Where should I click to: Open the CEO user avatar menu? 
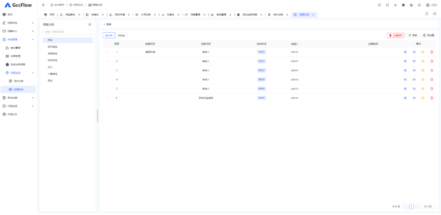pyautogui.click(x=432, y=5)
